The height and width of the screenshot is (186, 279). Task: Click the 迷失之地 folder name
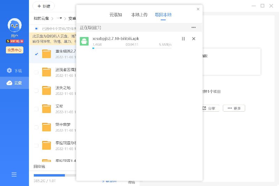tap(63, 88)
